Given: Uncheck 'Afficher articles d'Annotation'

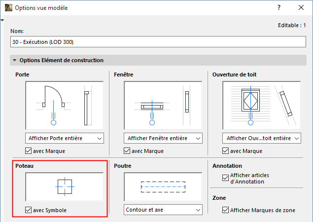Looking at the screenshot, I should pyautogui.click(x=226, y=176).
